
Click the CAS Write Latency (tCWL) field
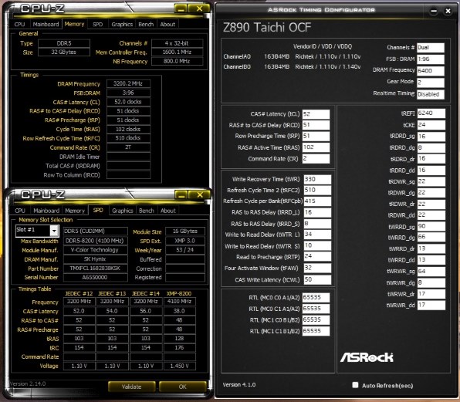click(x=317, y=279)
